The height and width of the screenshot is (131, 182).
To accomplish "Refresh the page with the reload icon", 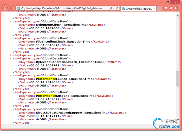I will (x=117, y=8).
